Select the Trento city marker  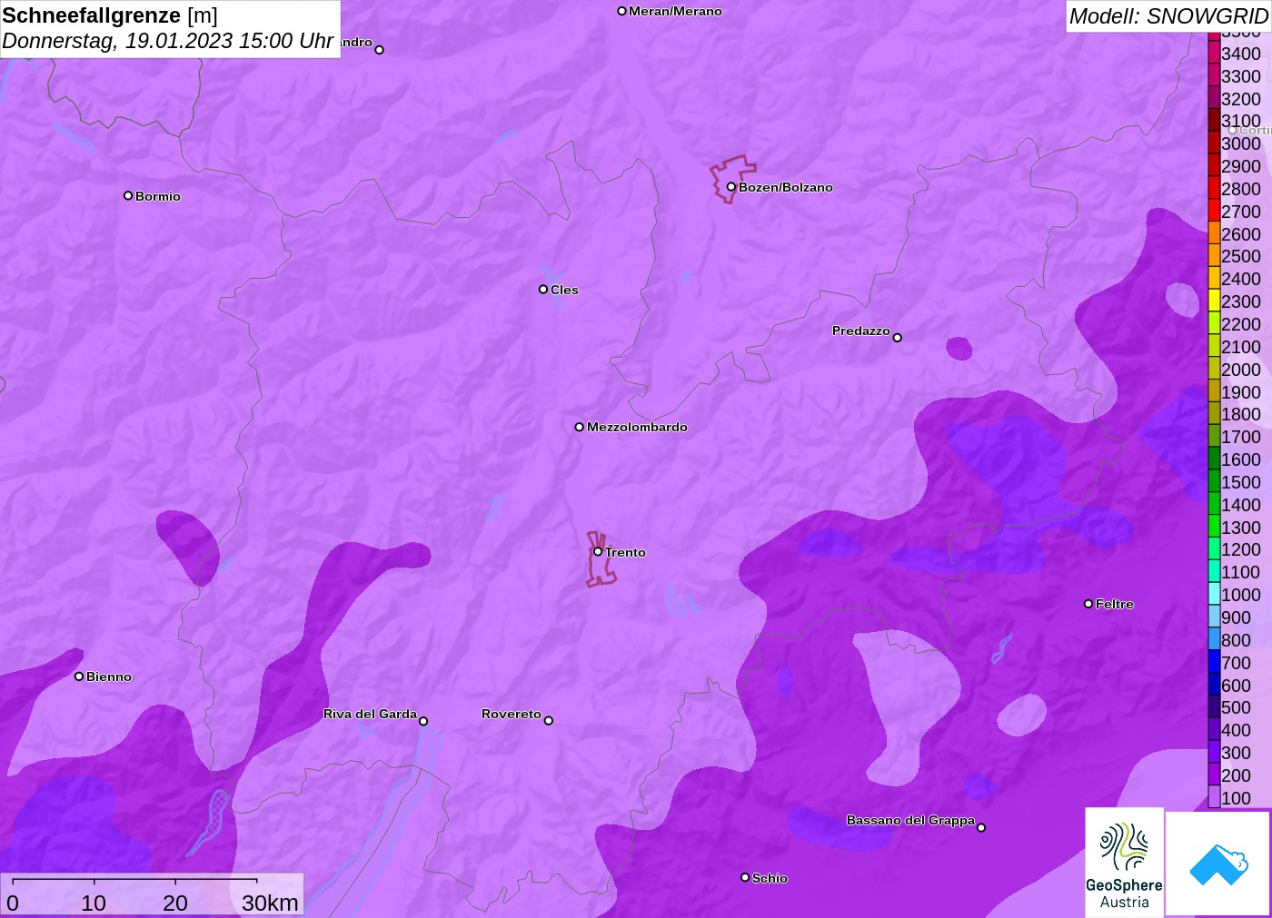(x=598, y=551)
